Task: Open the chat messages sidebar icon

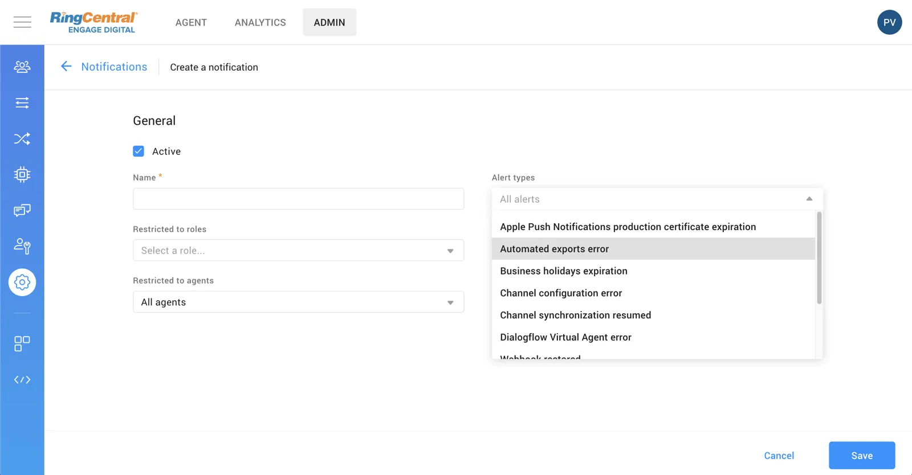Action: point(22,211)
